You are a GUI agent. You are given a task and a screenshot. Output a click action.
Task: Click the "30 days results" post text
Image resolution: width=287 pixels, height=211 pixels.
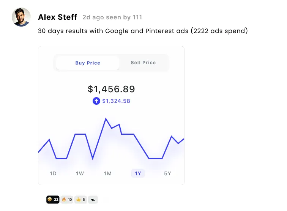(142, 31)
